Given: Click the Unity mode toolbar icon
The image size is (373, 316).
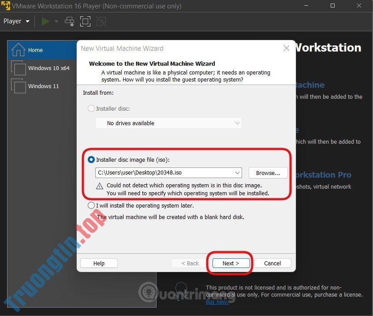Looking at the screenshot, I should tap(101, 21).
